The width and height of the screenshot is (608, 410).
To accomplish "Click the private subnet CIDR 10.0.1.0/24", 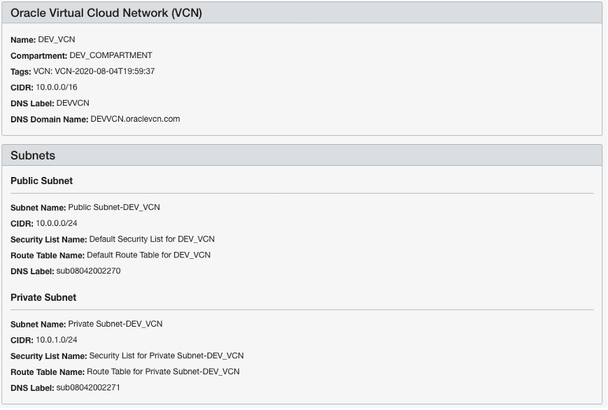I will [x=57, y=340].
